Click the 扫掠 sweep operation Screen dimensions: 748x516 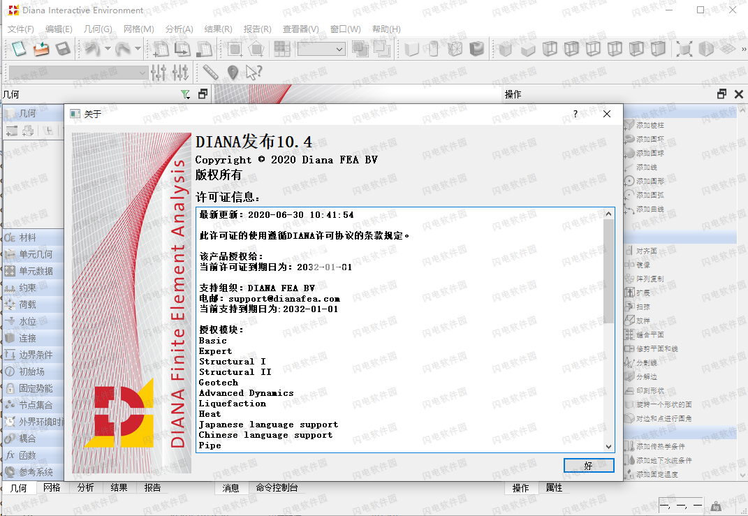638,307
